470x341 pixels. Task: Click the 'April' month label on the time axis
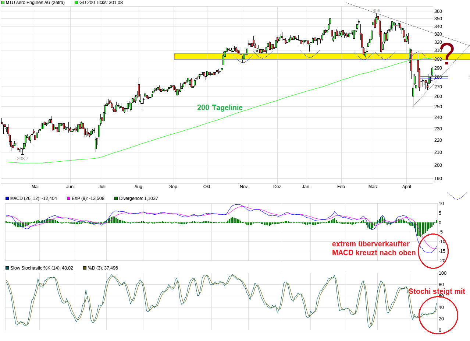[406, 187]
